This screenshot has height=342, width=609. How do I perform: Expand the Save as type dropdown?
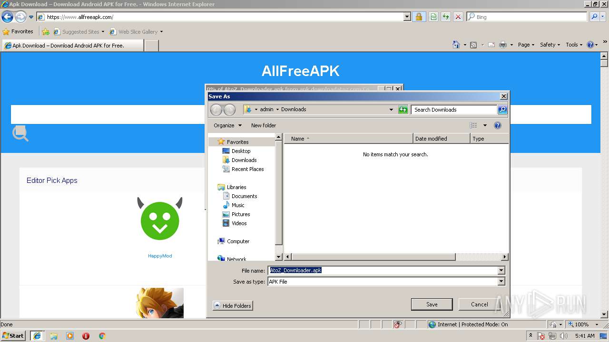(x=501, y=281)
